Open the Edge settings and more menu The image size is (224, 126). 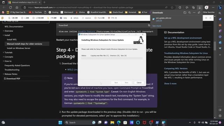coord(213,7)
